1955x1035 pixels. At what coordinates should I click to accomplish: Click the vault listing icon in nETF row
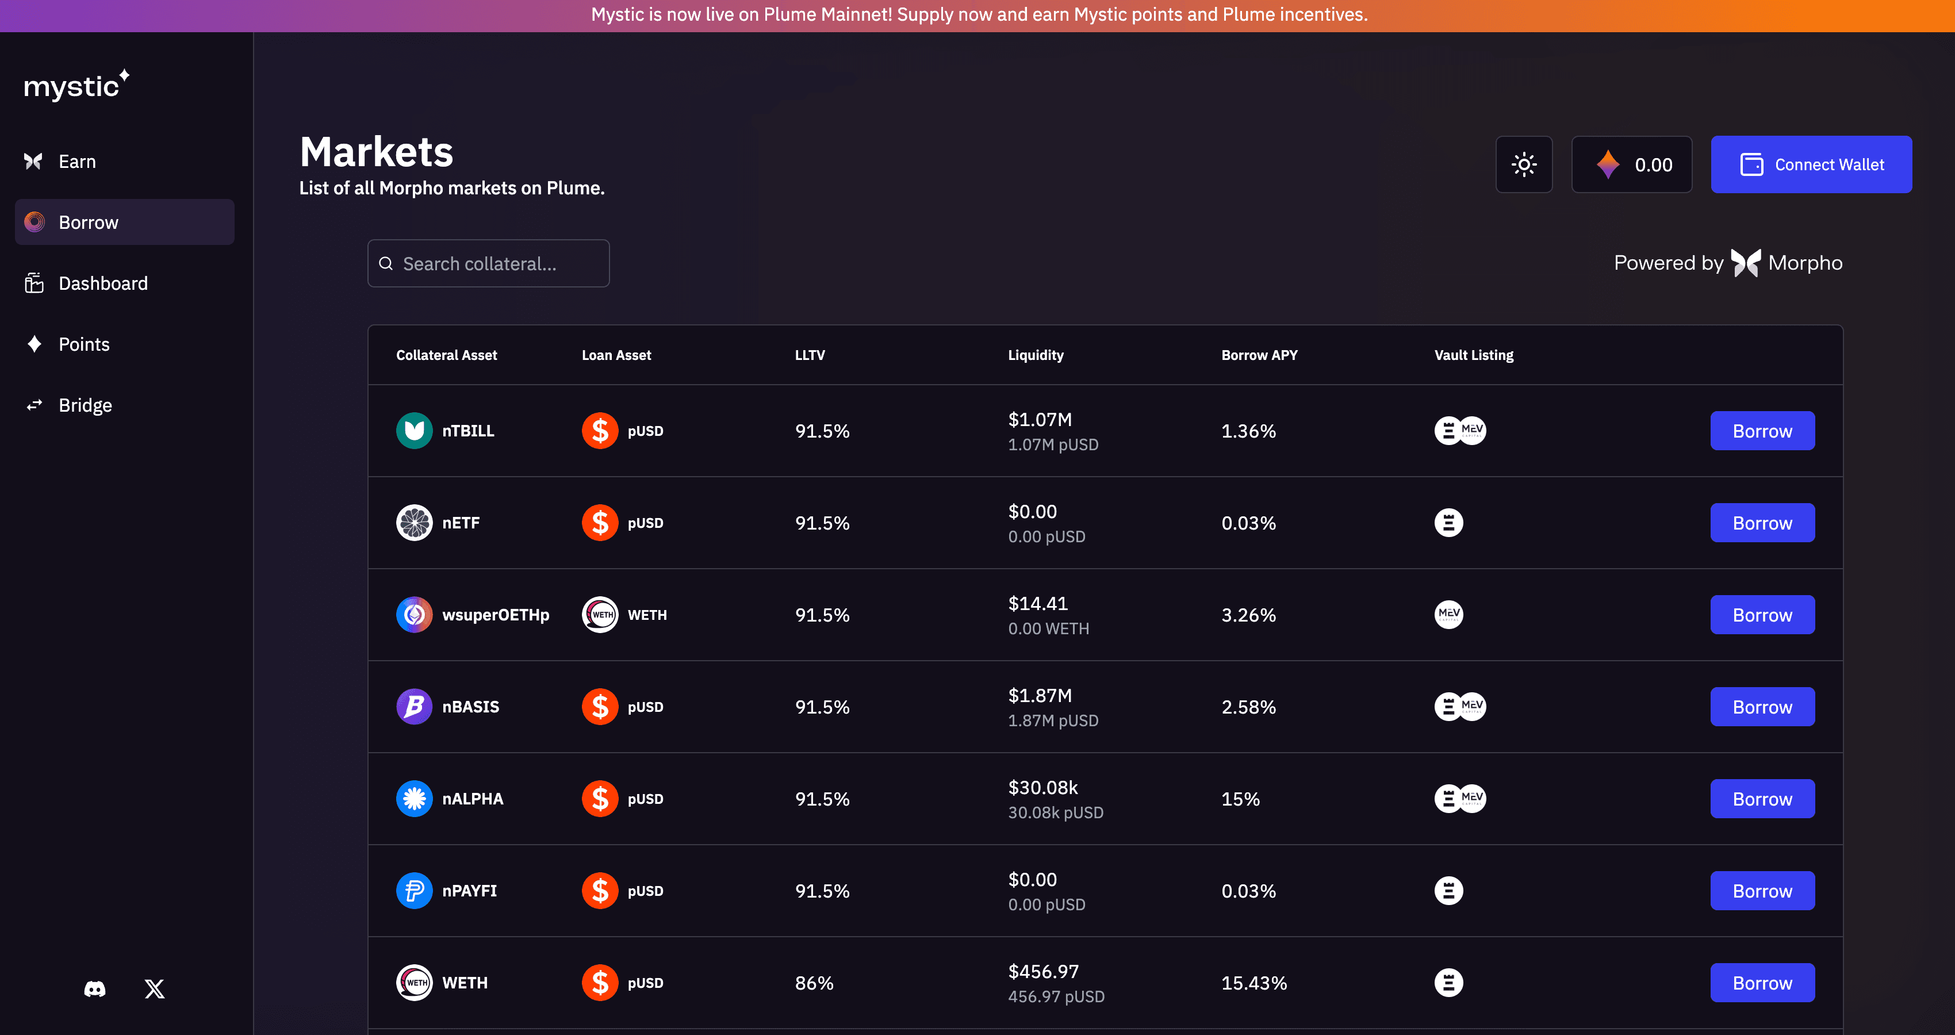[x=1448, y=523]
